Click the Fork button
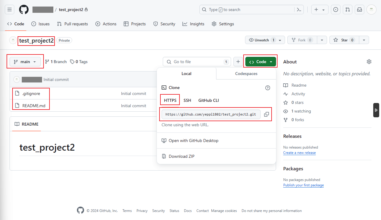Screen dimensions: 381x220 click(302, 40)
